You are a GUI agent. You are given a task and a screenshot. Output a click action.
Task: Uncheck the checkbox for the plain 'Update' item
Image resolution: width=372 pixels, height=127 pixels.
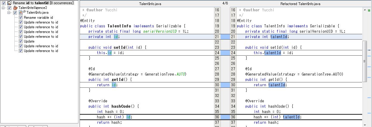pos(21,41)
